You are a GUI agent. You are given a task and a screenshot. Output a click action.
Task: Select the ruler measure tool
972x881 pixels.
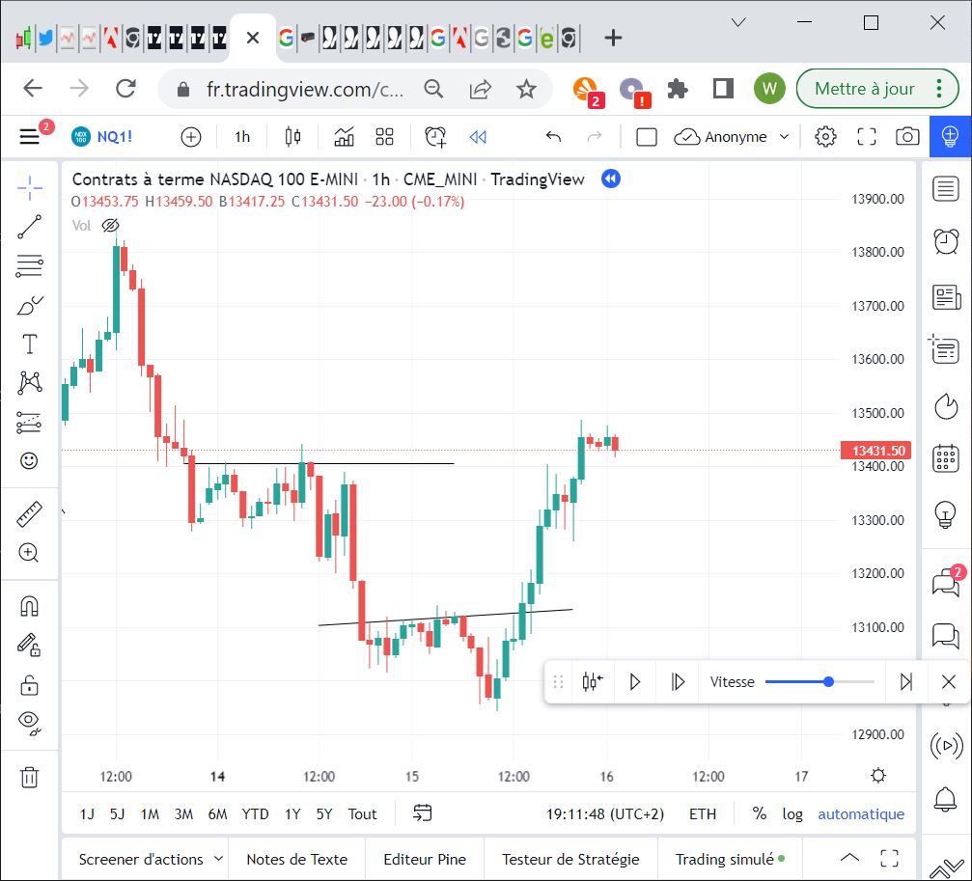point(29,513)
